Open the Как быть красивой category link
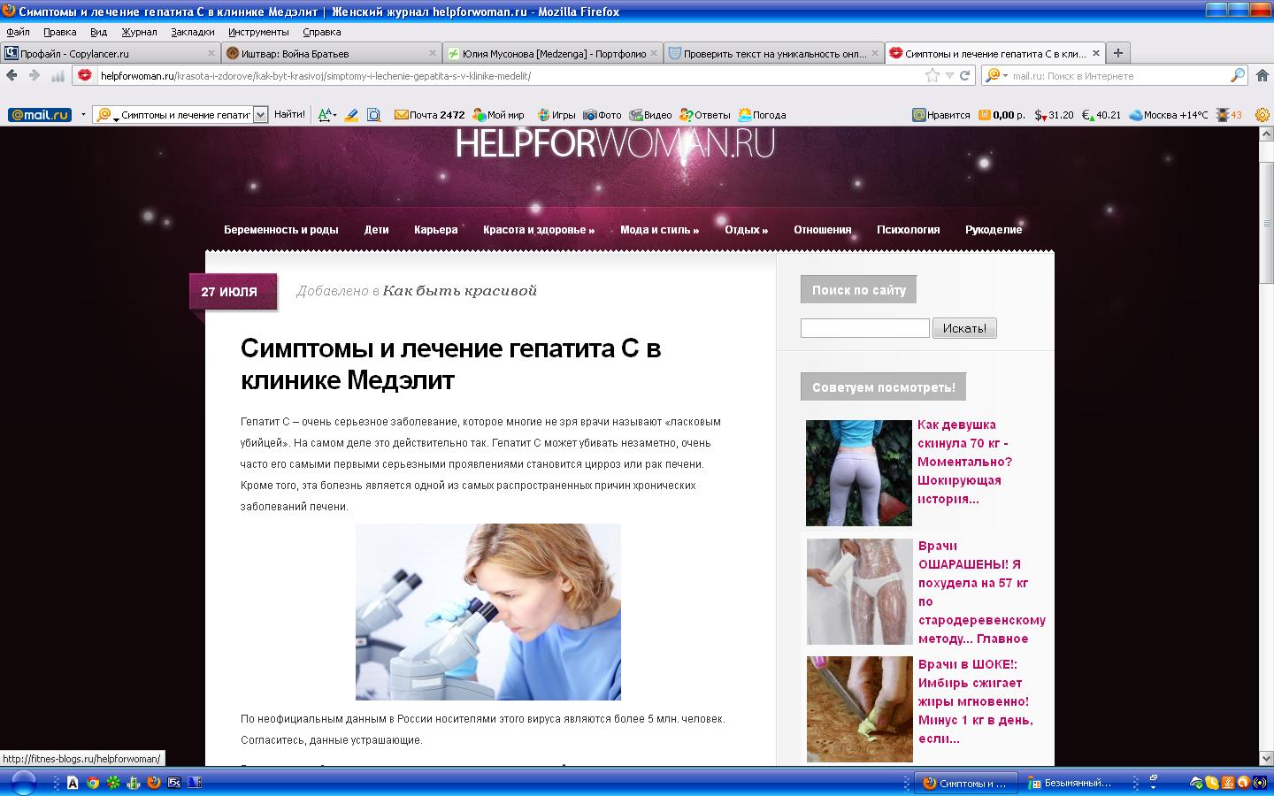The image size is (1274, 796). 460,291
